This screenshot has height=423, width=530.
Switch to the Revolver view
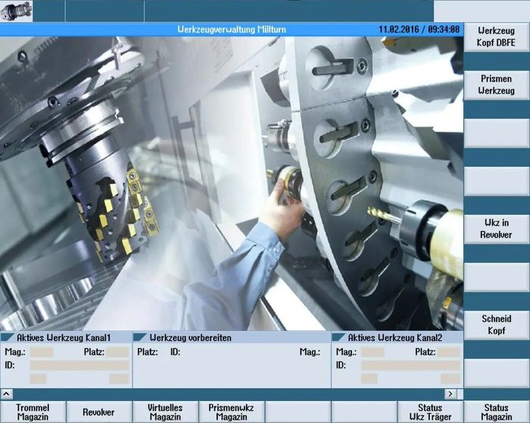pyautogui.click(x=98, y=412)
